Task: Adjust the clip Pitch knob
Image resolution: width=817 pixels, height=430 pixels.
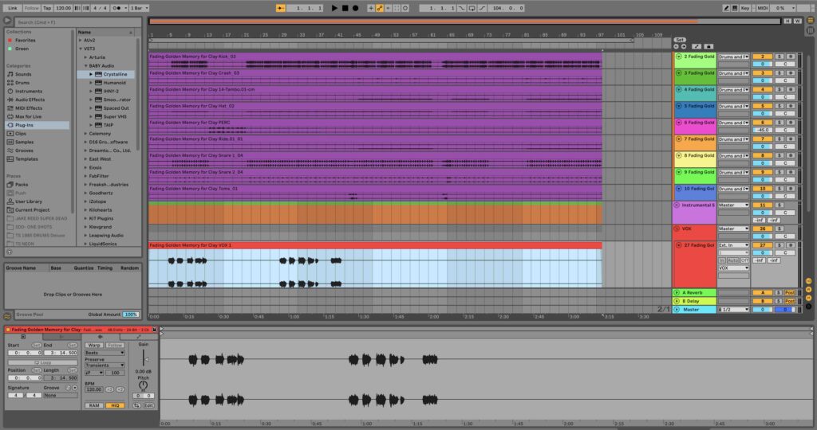Action: pos(144,385)
